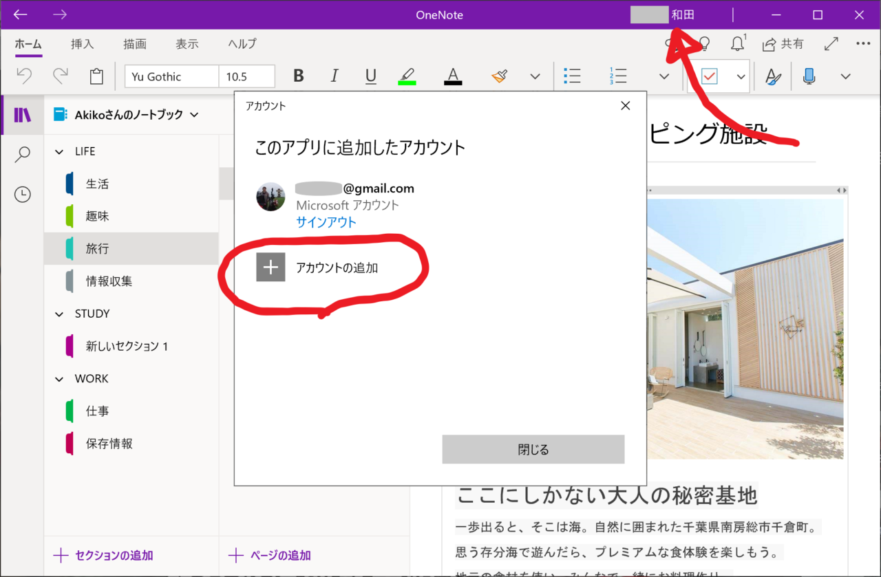Open Recent notes clock icon
881x577 pixels.
point(23,195)
